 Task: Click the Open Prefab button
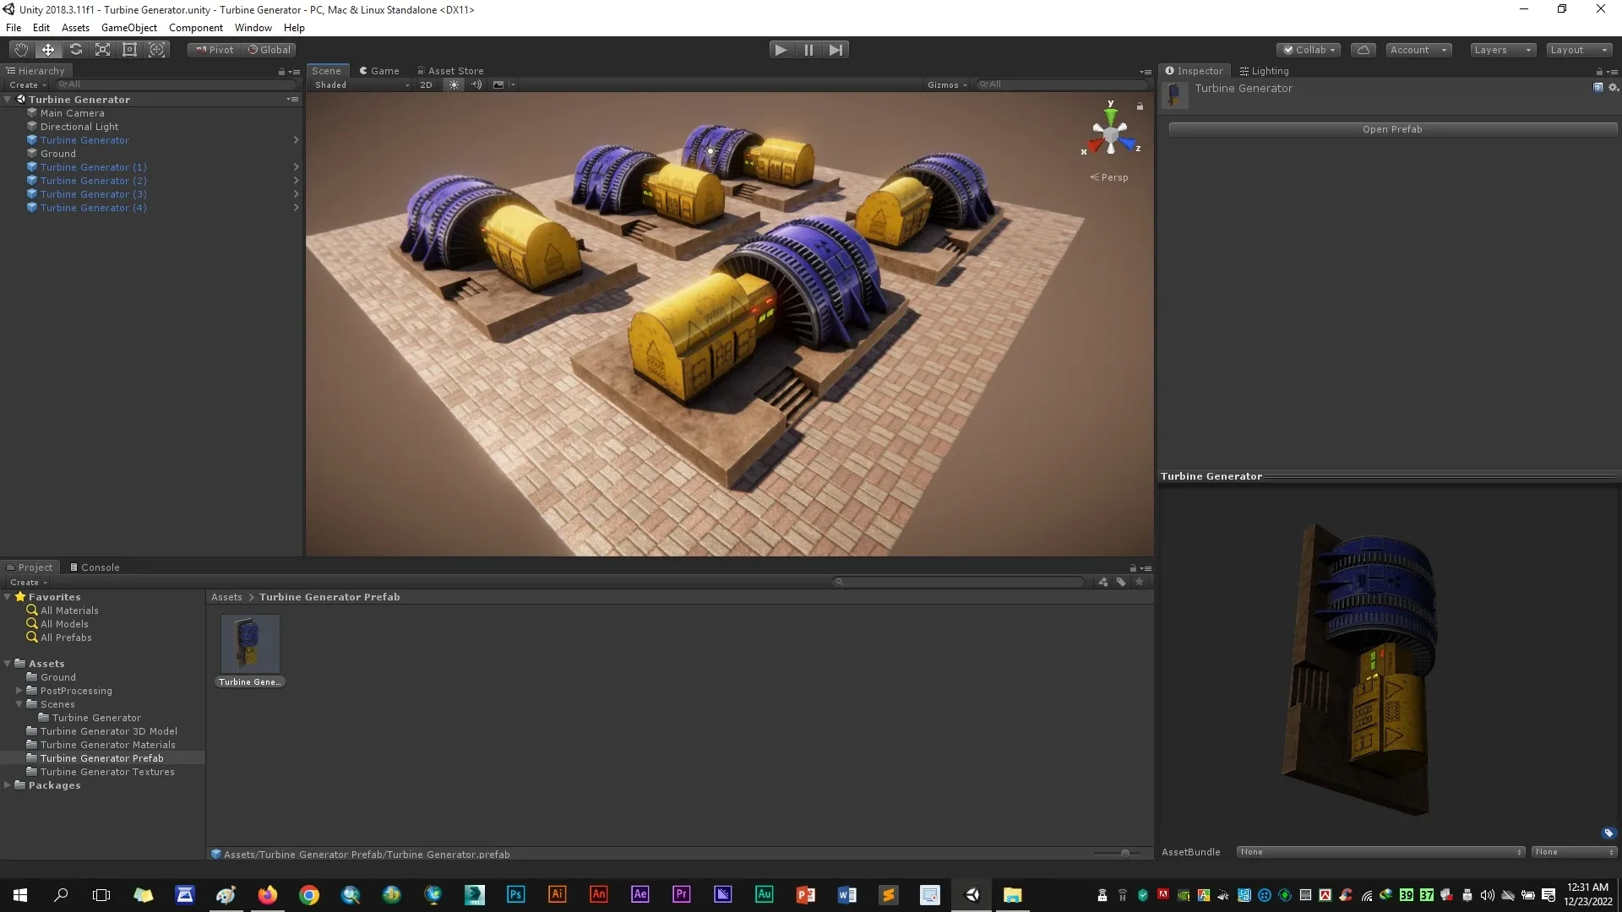pyautogui.click(x=1391, y=129)
